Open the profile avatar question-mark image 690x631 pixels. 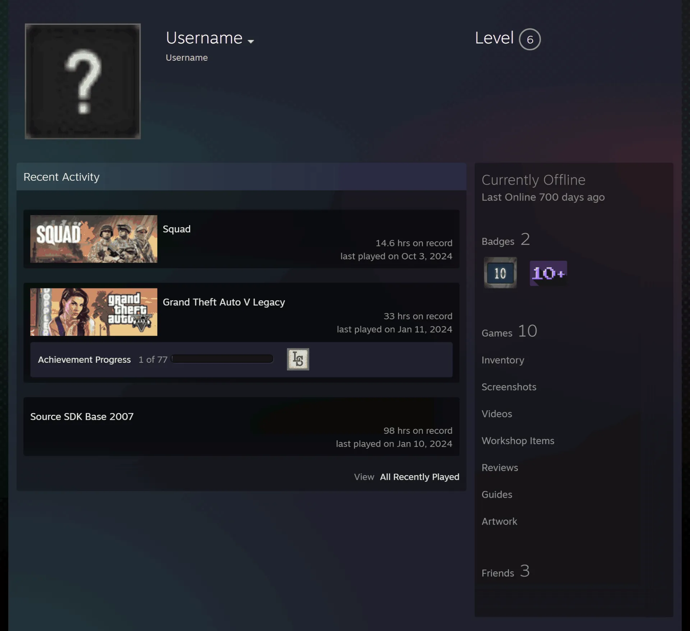(83, 81)
